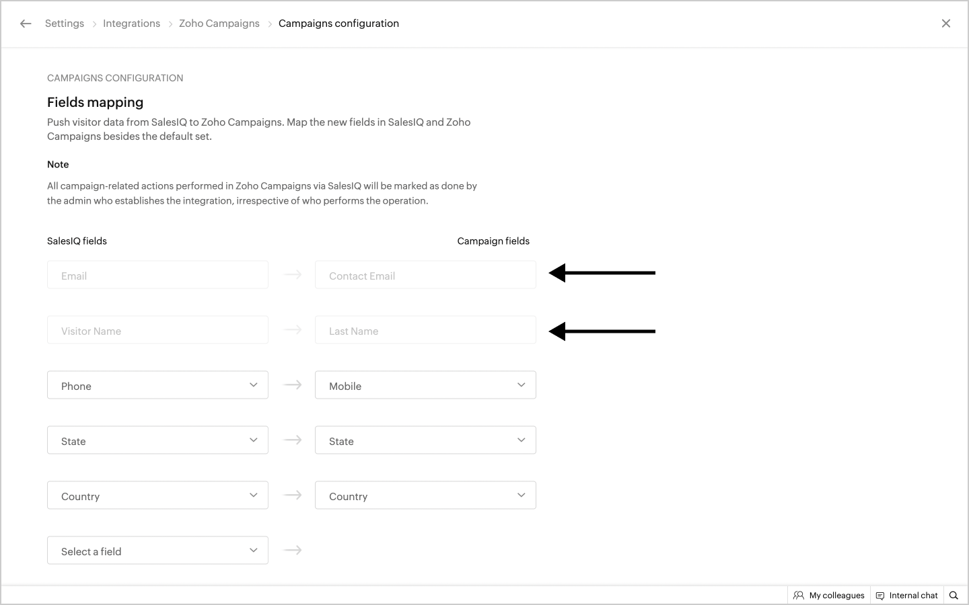
Task: Click the Last Name campaign field
Action: click(x=425, y=330)
